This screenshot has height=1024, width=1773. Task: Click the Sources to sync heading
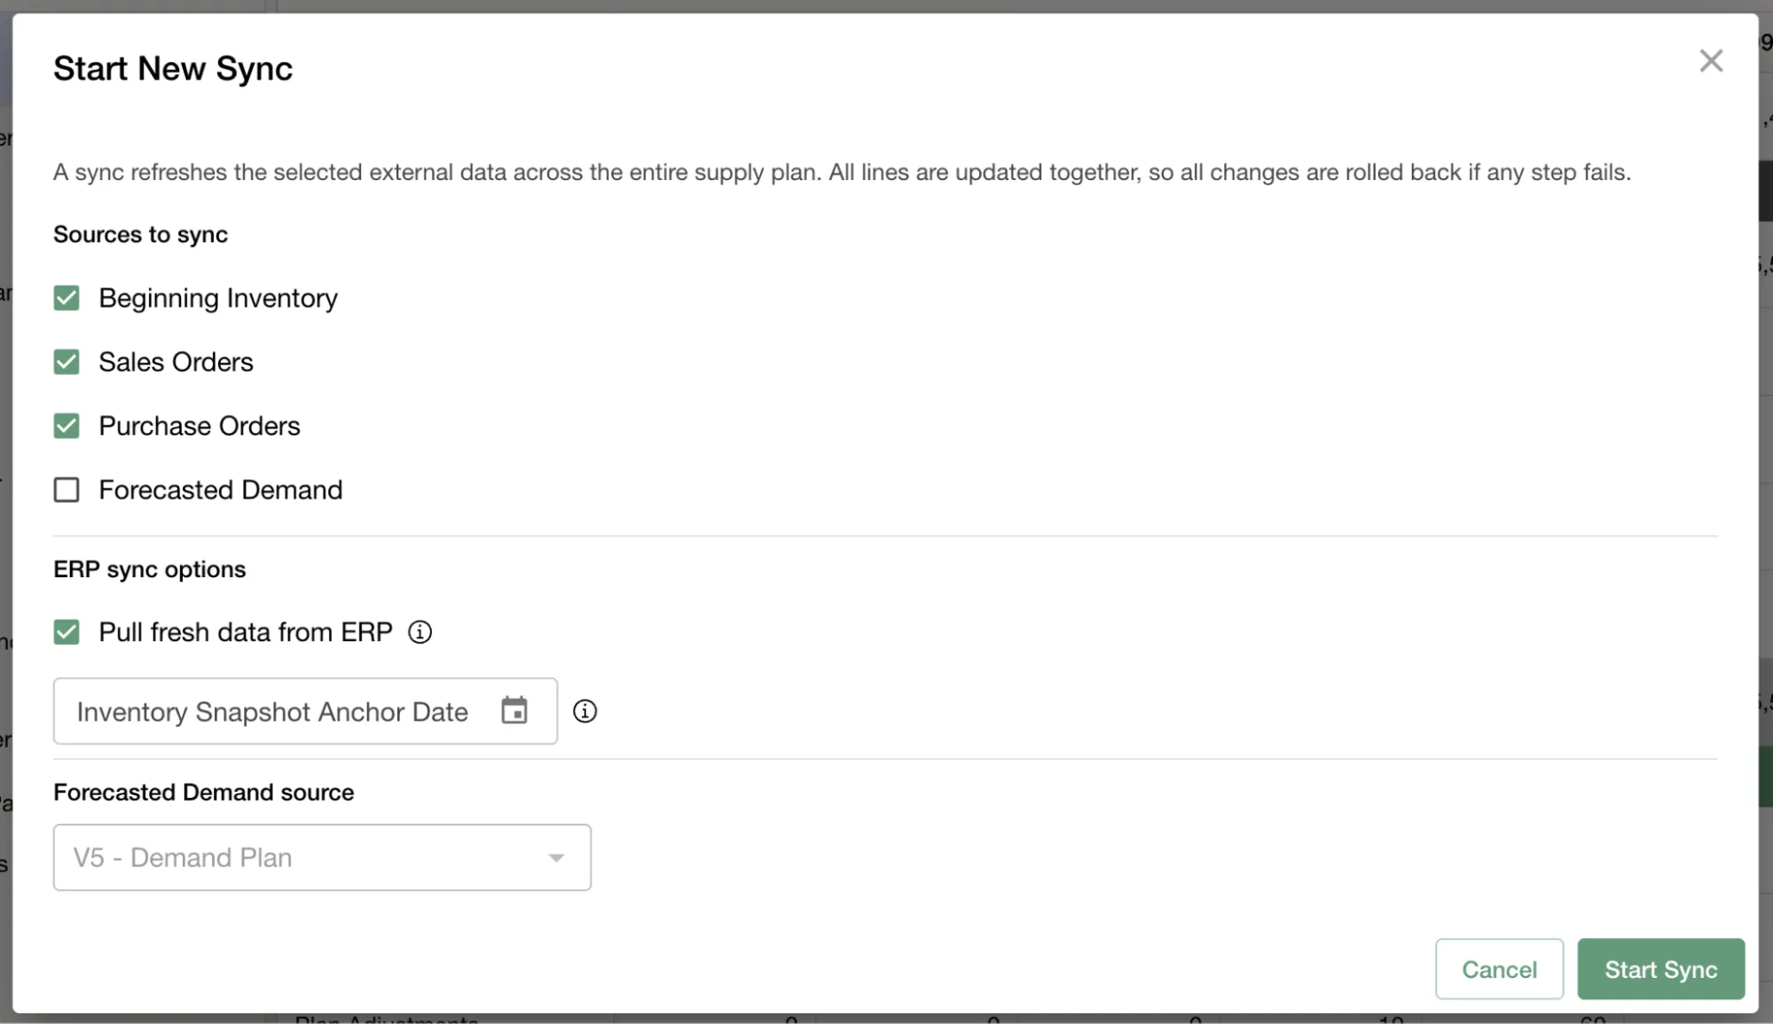point(141,234)
